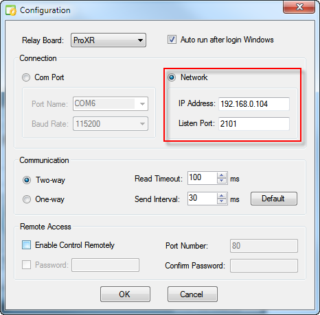Enable Control Remotely checkbox

pyautogui.click(x=26, y=245)
